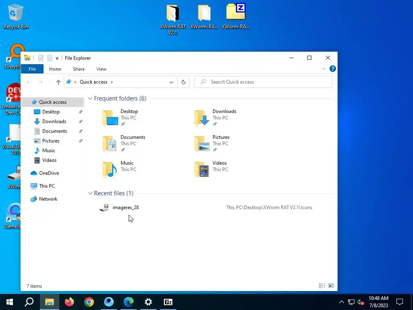Open the Recycle Bin desktop icon
The height and width of the screenshot is (310, 413).
(15, 16)
